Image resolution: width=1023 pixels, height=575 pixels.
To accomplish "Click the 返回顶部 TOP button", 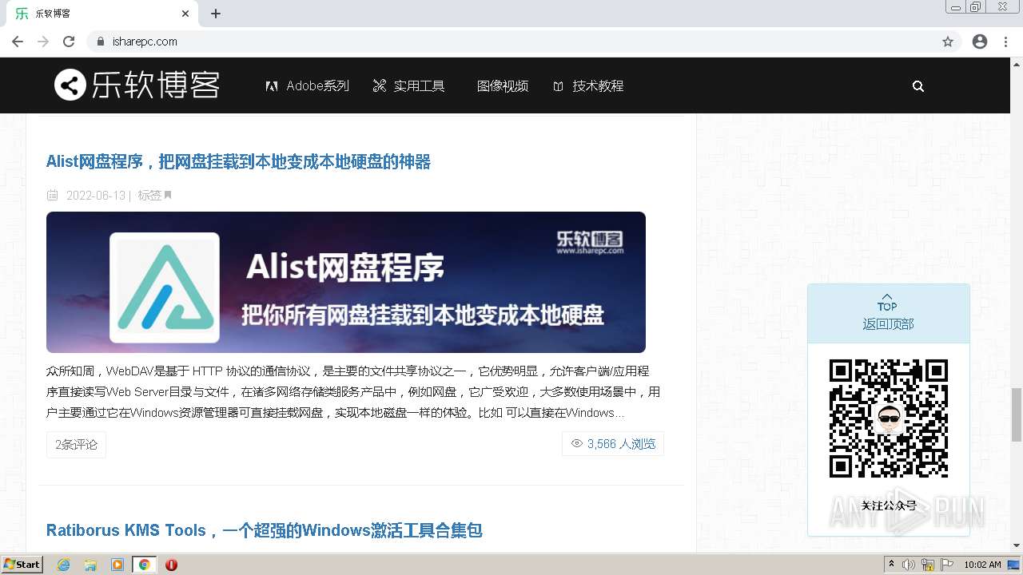I will coord(888,314).
